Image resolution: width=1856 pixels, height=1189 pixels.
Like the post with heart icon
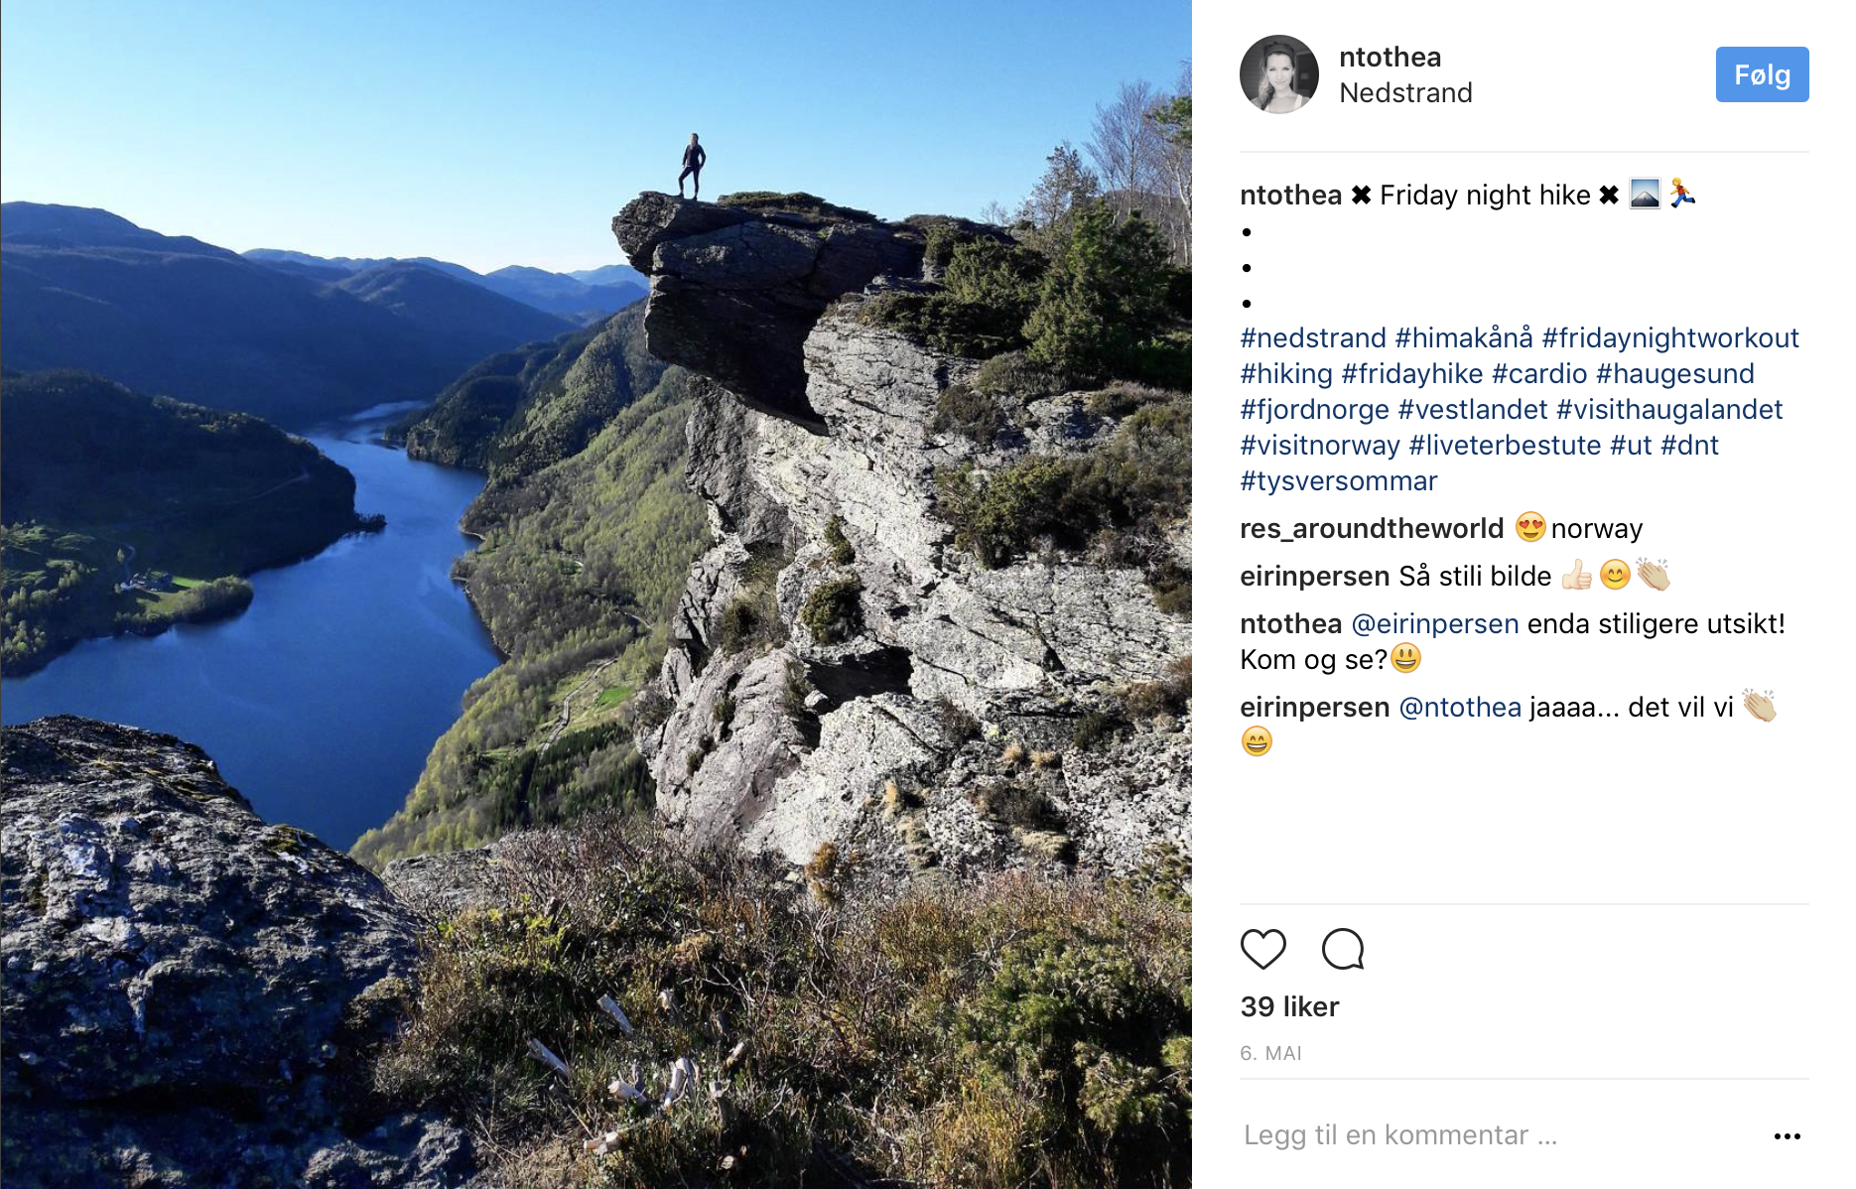[x=1262, y=950]
